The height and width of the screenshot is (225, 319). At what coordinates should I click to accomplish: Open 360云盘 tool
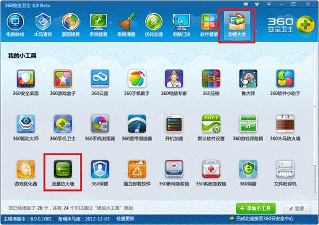100,82
